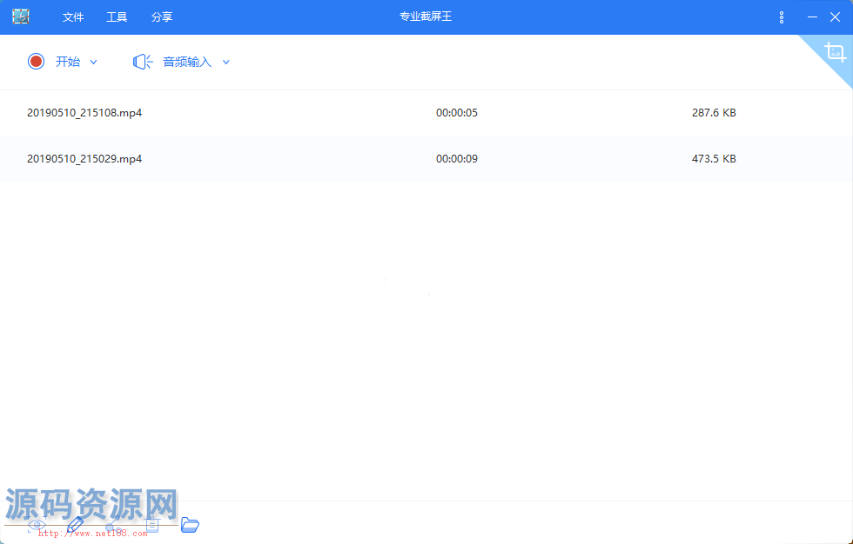Click the preview eye icon at bottom

(37, 525)
